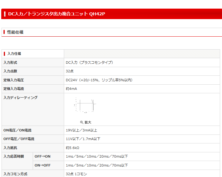Click the 約4mA rated current value
Image resolution: width=222 pixels, height=177 pixels.
(x=71, y=89)
